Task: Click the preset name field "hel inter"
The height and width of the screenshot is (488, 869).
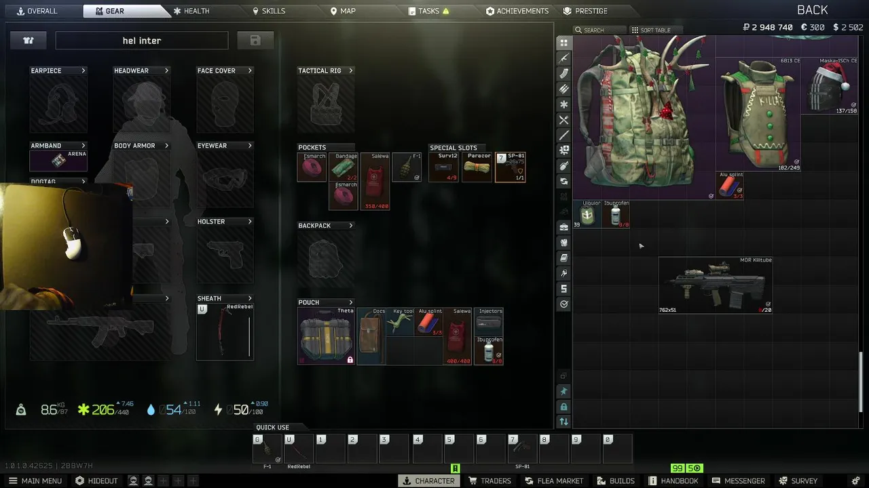Action: click(x=142, y=41)
